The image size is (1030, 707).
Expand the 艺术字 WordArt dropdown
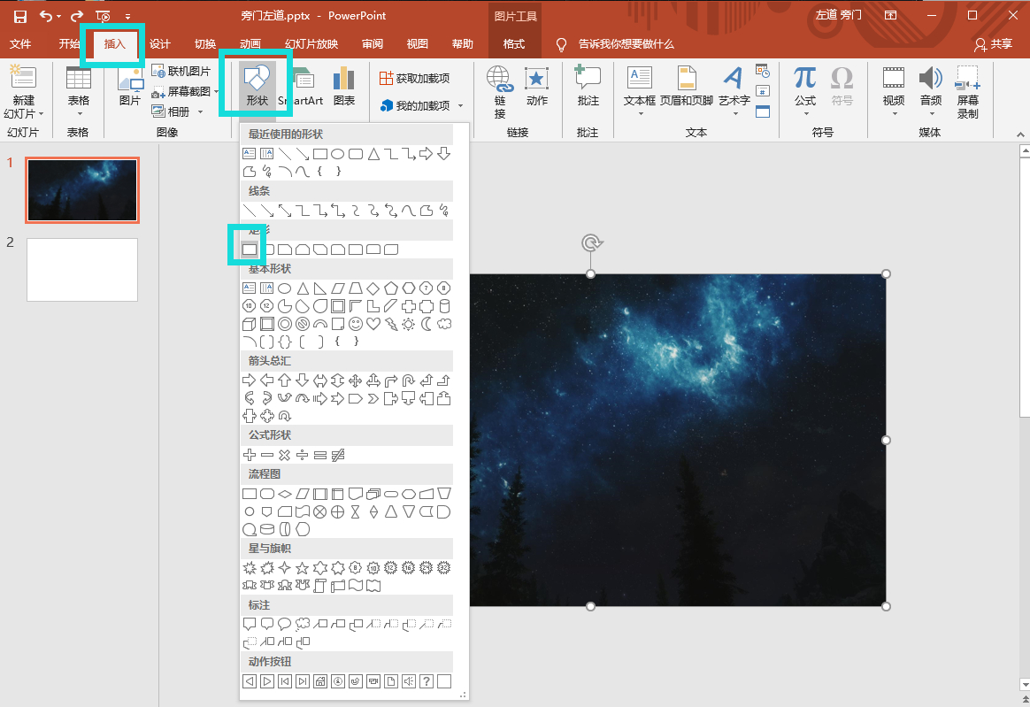point(735,114)
